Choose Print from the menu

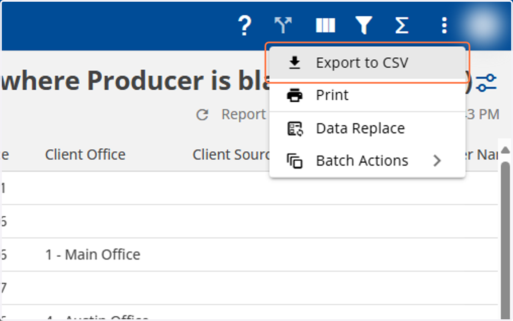(x=367, y=95)
